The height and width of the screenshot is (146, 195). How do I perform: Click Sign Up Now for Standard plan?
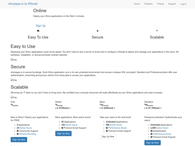(152, 142)
